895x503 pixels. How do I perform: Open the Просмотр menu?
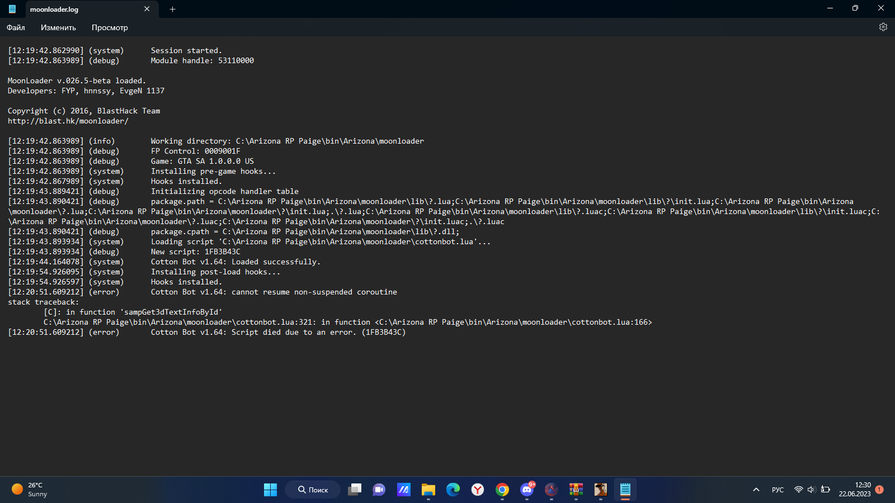pos(110,27)
